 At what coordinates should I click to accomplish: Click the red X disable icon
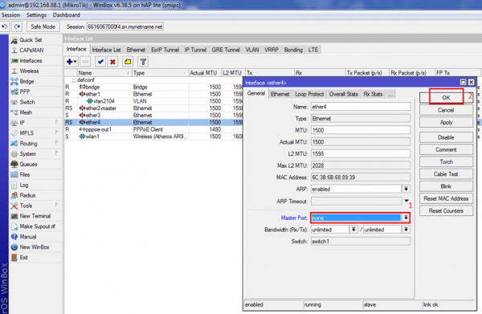(112, 62)
